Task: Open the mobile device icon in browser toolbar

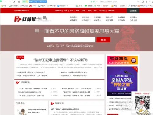Action: (143, 2)
